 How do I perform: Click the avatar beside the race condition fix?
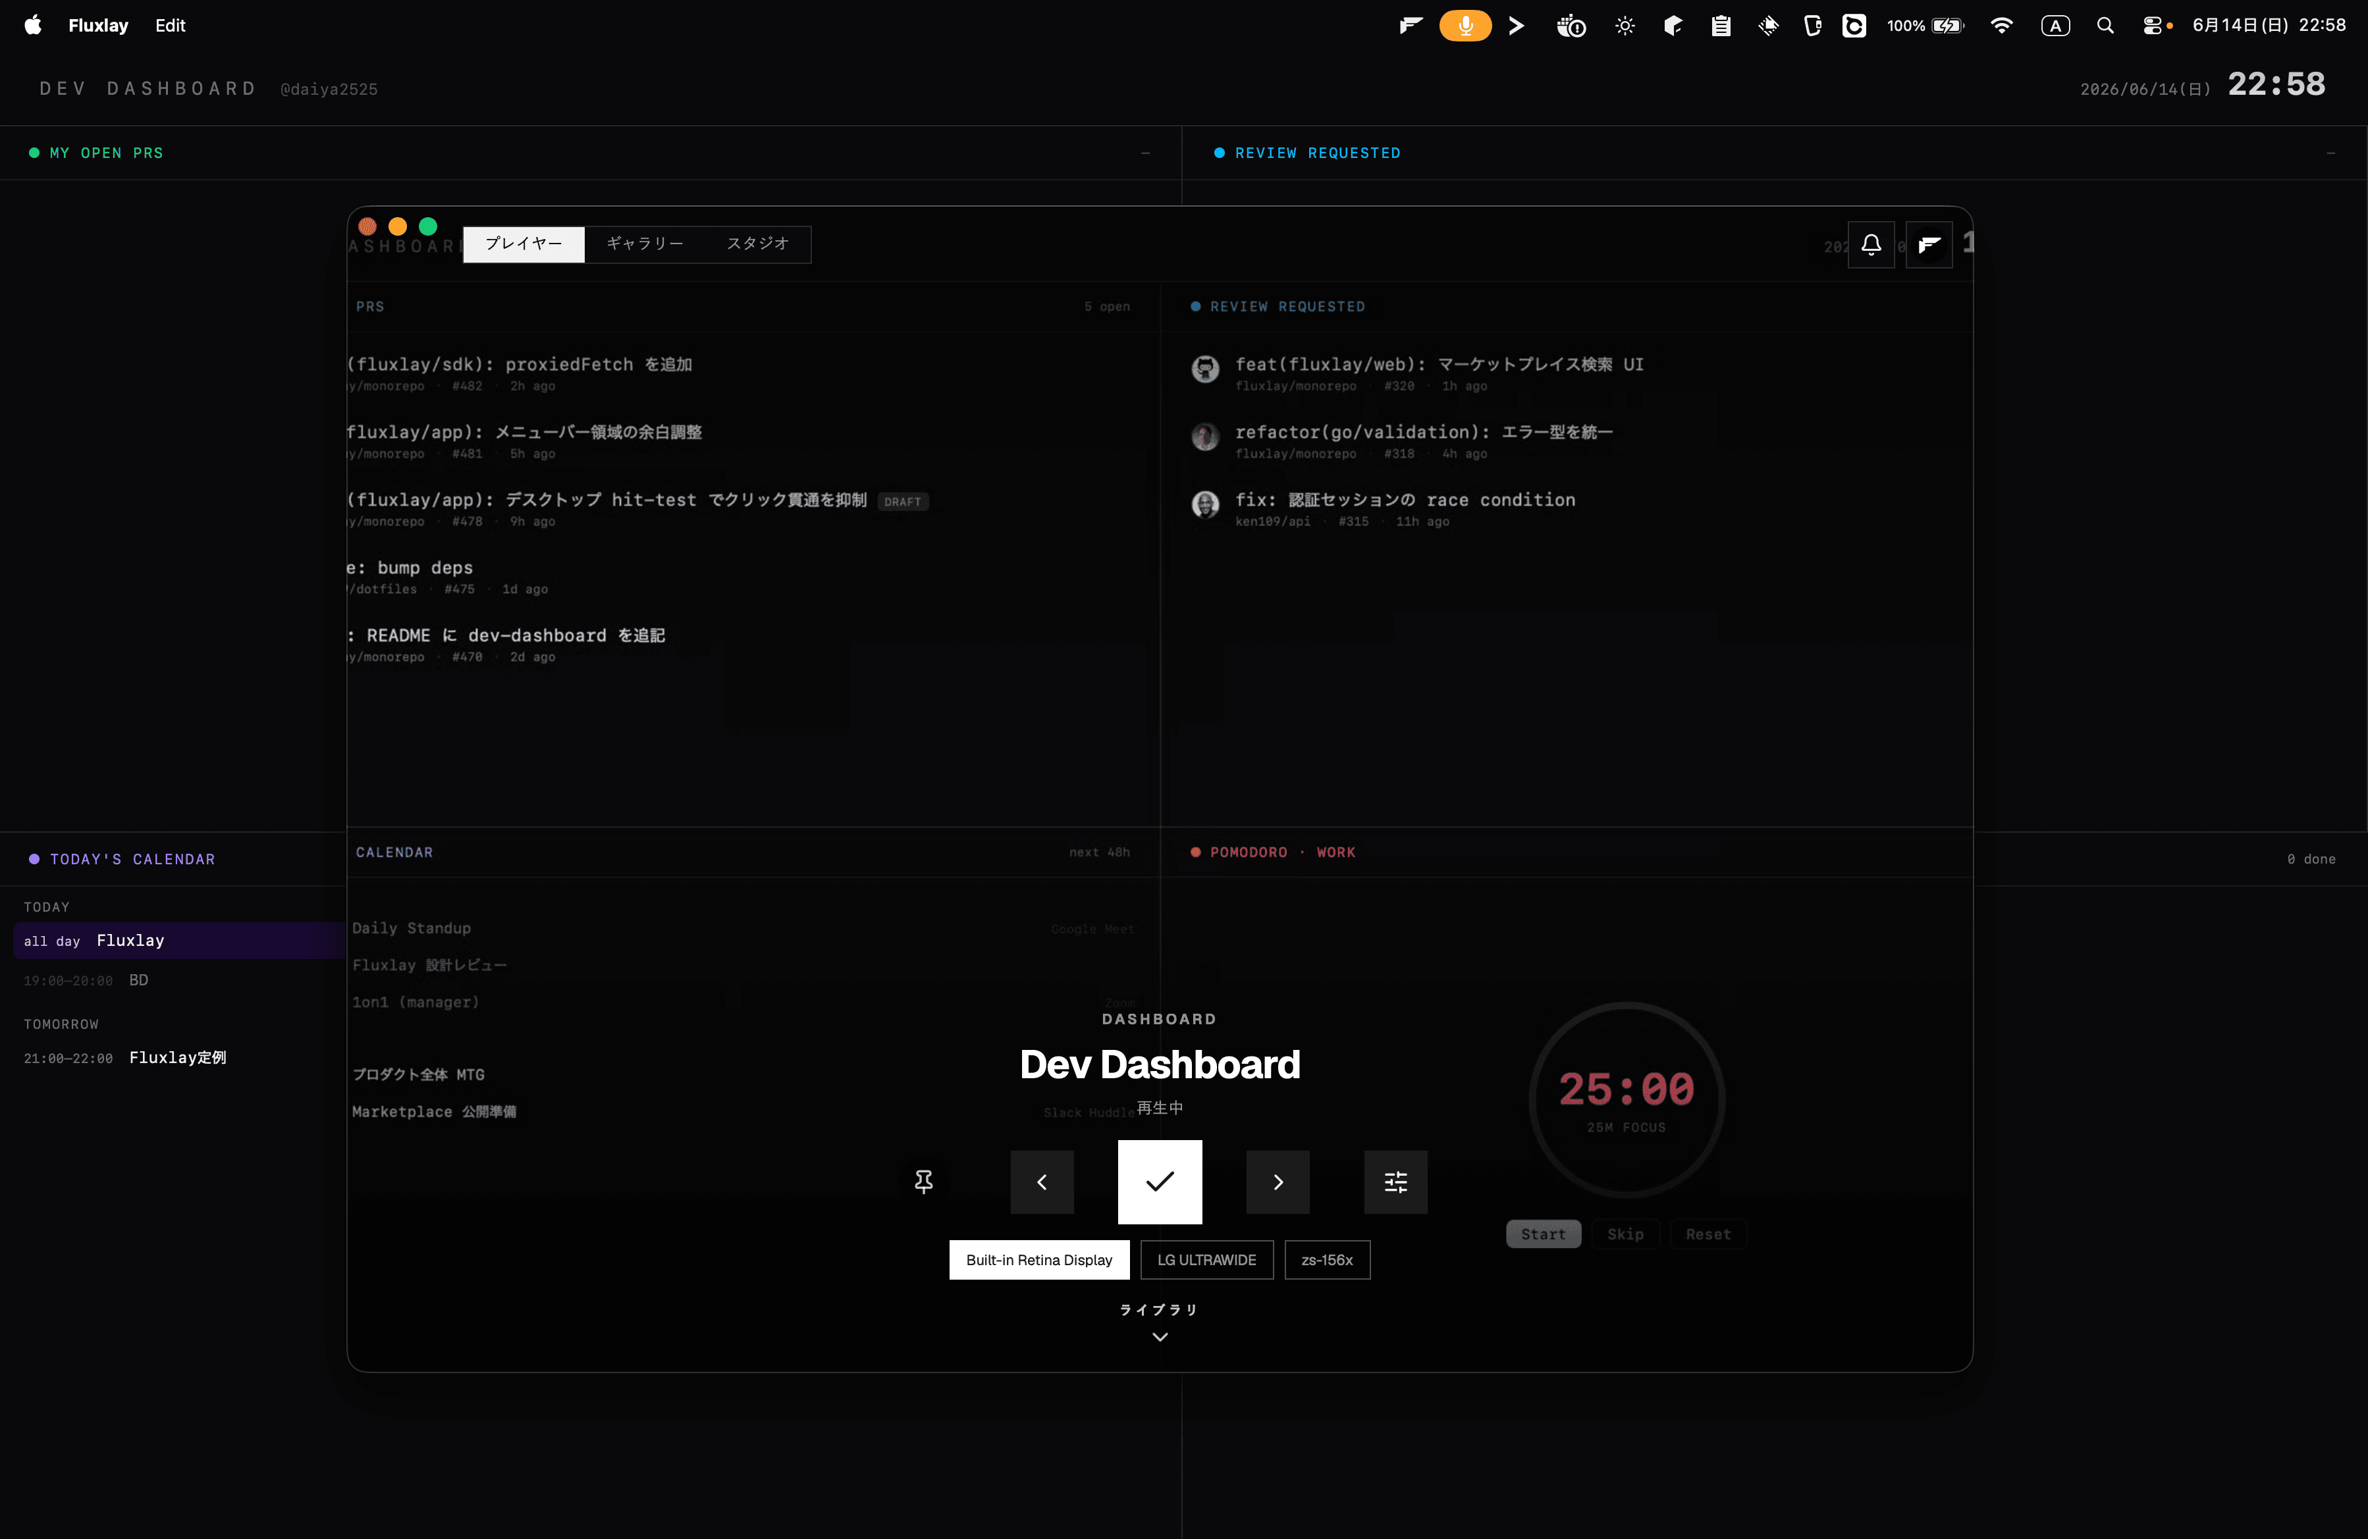coord(1205,504)
